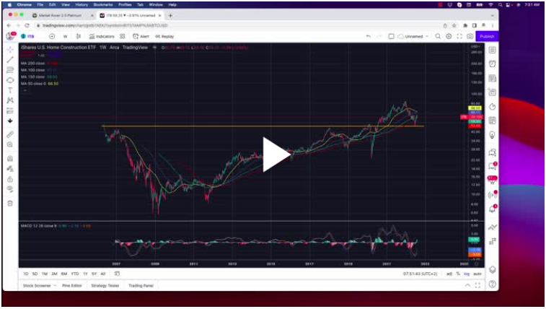This screenshot has height=309, width=546.
Task: Enter fullscreen mode from the toolbar
Action: click(459, 36)
